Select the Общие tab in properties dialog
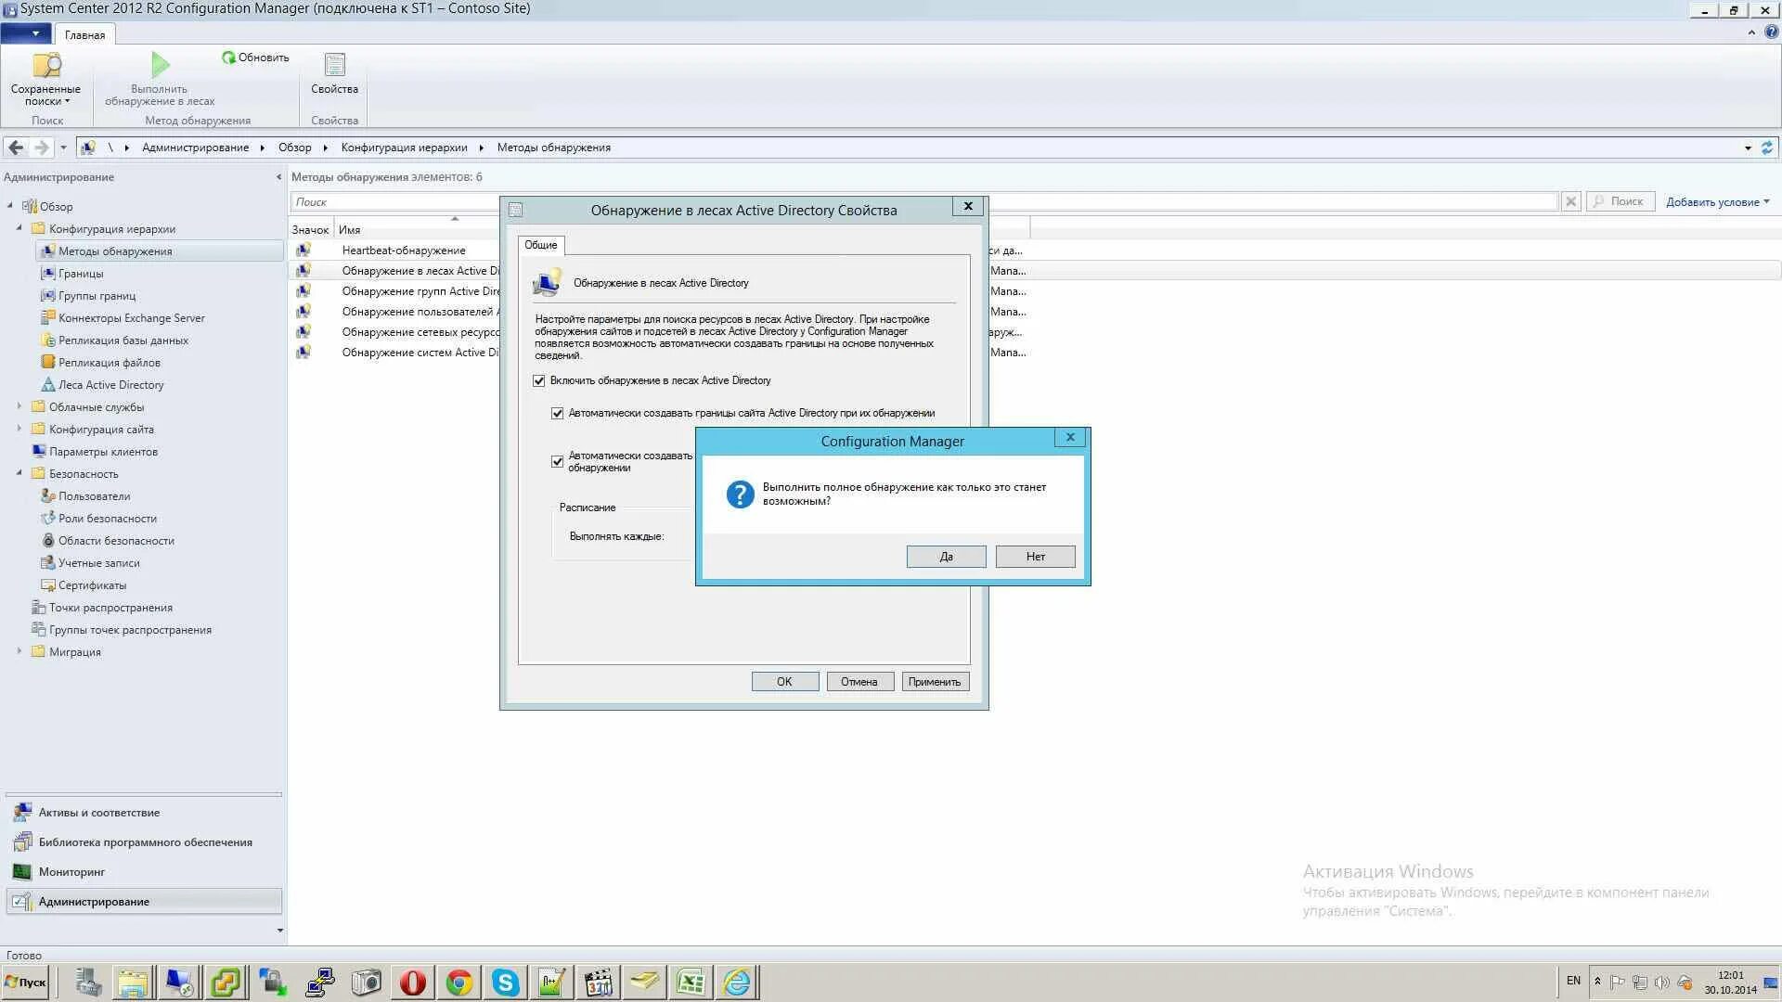The height and width of the screenshot is (1002, 1782). pos(540,245)
